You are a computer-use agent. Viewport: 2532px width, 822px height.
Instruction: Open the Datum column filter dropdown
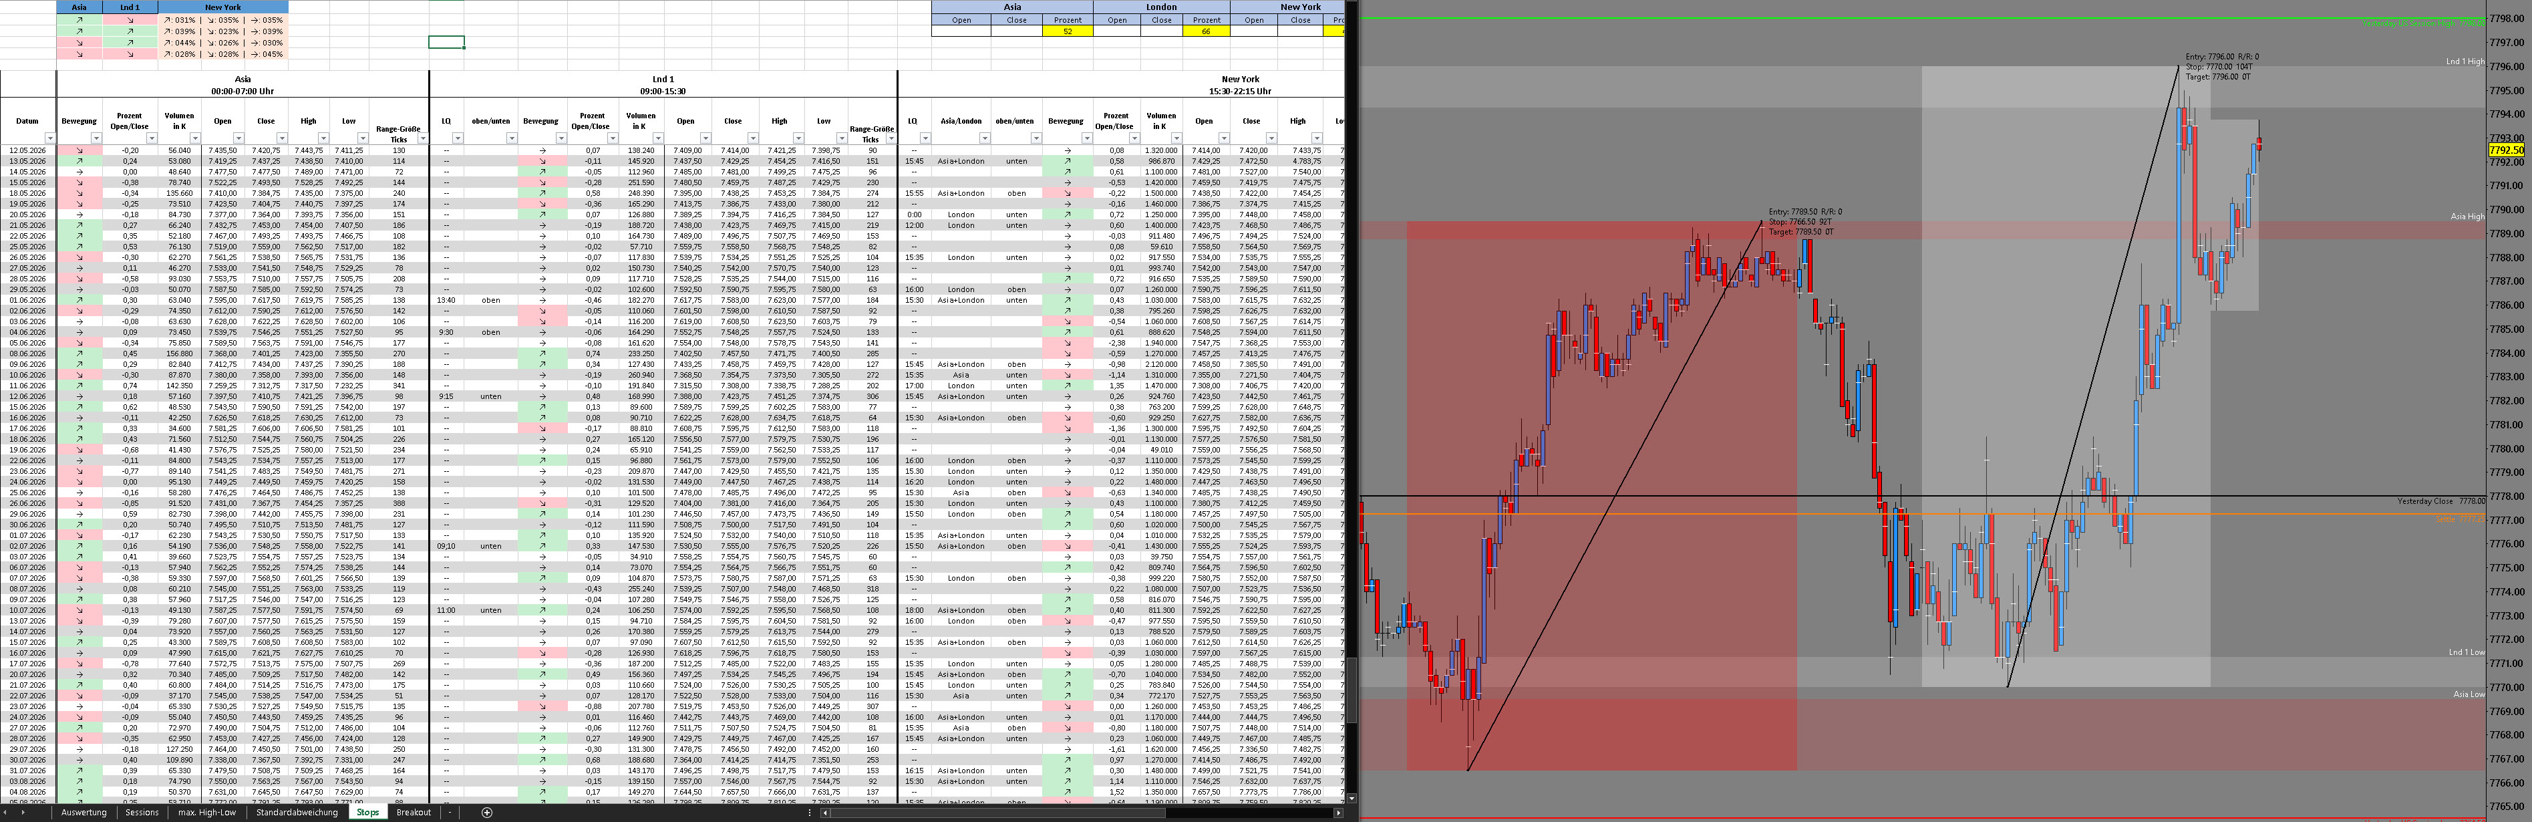(50, 138)
